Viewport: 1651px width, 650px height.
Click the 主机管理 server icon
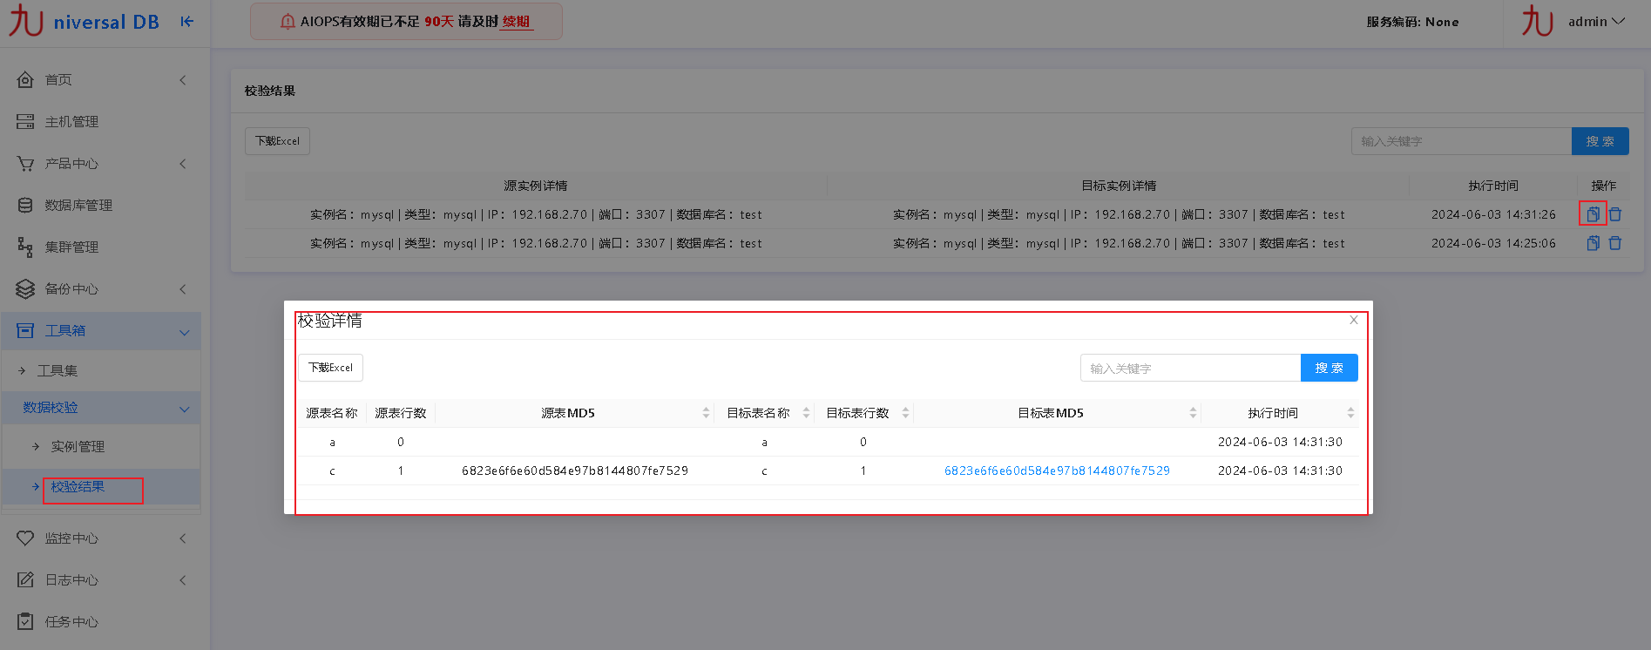[x=25, y=122]
